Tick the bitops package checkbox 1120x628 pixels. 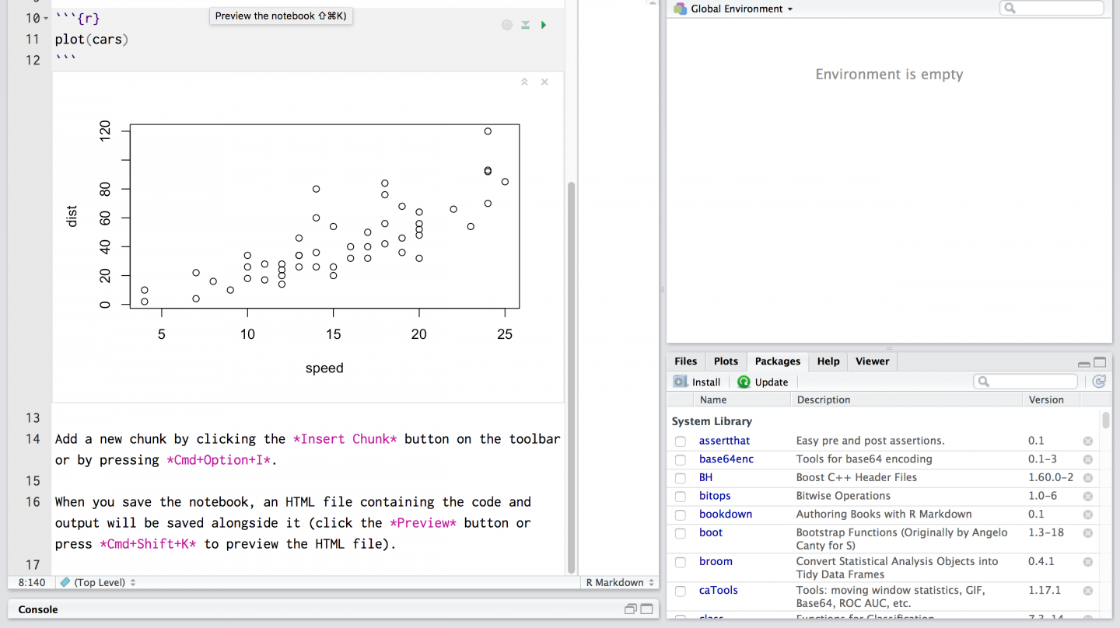pyautogui.click(x=681, y=496)
